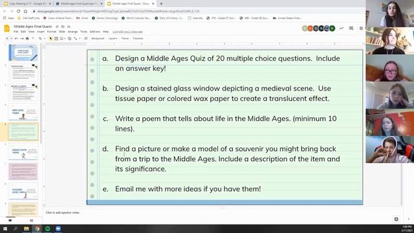Click the Redo arrow in the toolbar
The image size is (414, 233).
point(22,39)
